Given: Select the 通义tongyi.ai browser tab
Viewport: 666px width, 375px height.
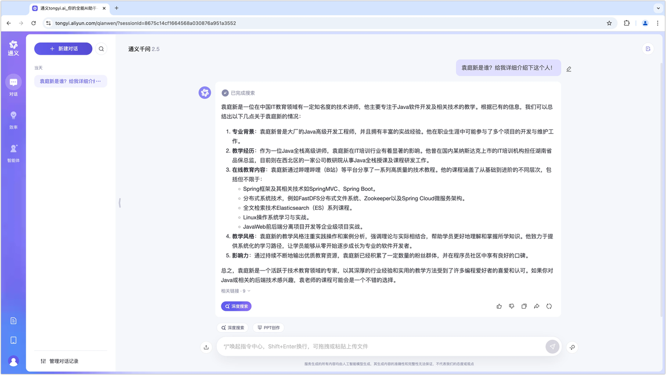Looking at the screenshot, I should (69, 8).
